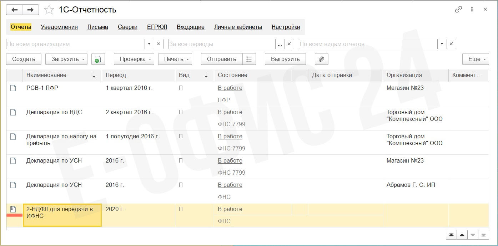Viewport: 498px width, 246px height.
Task: Click the forward navigation arrow
Action: coord(31,10)
